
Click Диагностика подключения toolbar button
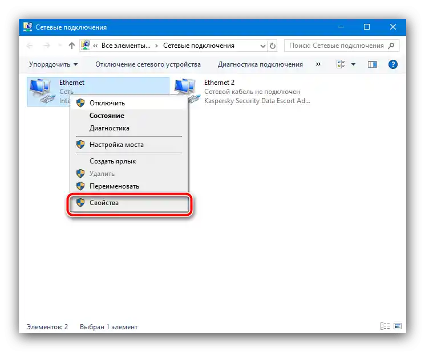(x=260, y=64)
